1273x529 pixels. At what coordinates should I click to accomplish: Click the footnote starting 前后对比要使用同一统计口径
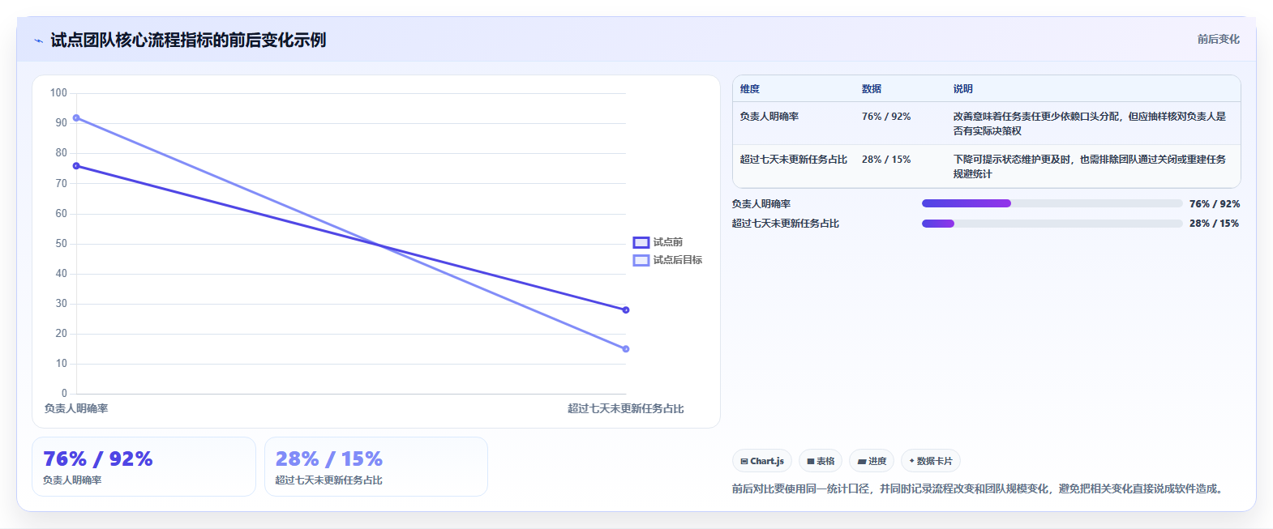(979, 488)
